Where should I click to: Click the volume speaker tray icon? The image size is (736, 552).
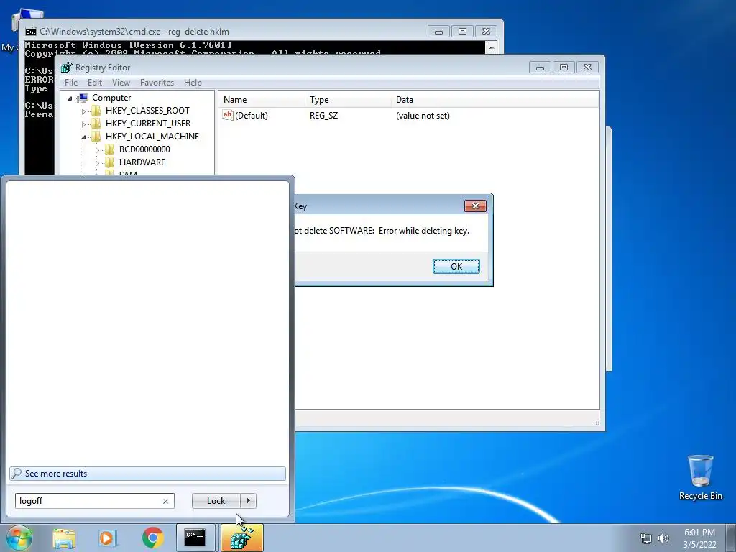pos(663,538)
